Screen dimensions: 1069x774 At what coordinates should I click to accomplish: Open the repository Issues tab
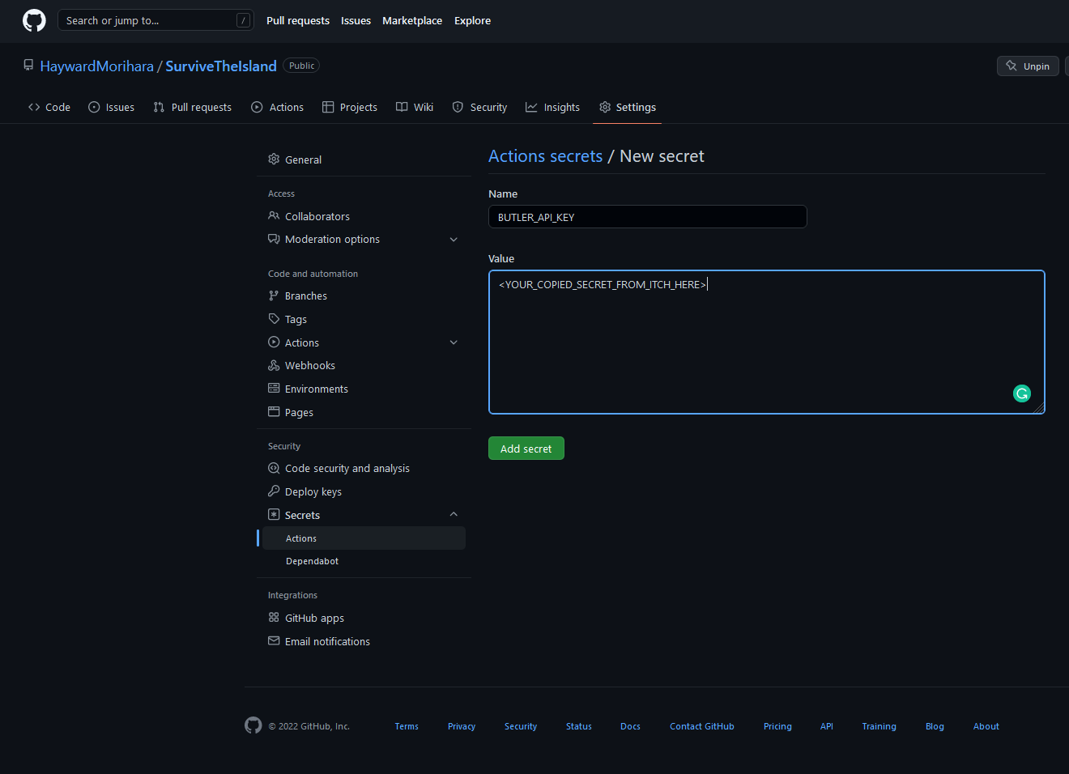point(112,107)
